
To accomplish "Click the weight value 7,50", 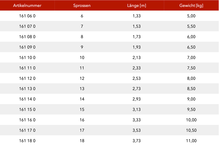I will (191, 68).
